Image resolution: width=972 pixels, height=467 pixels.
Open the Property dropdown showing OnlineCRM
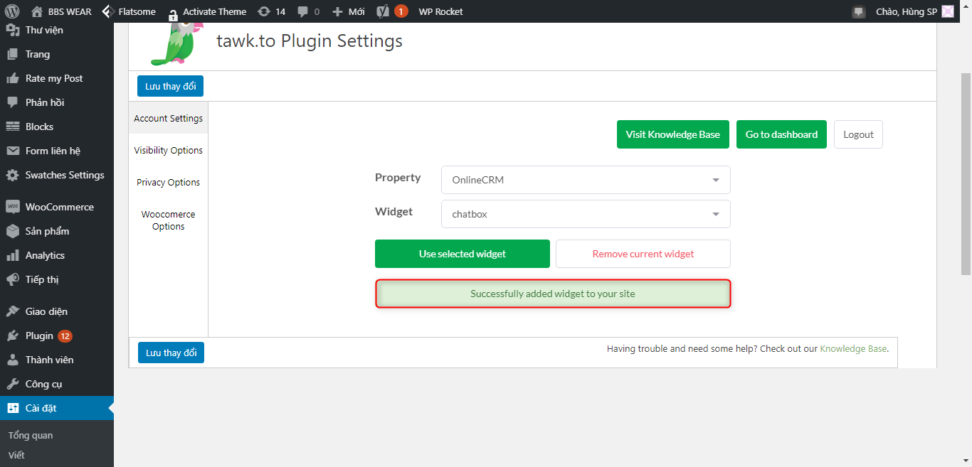586,180
